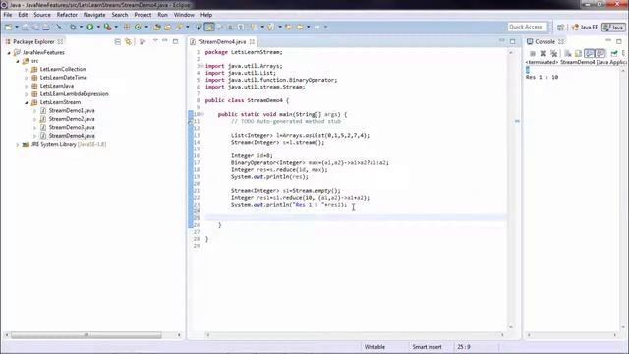Click the Open Type toolbar icon

(157, 27)
